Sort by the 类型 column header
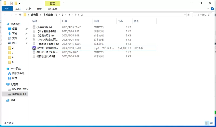 click(x=96, y=21)
